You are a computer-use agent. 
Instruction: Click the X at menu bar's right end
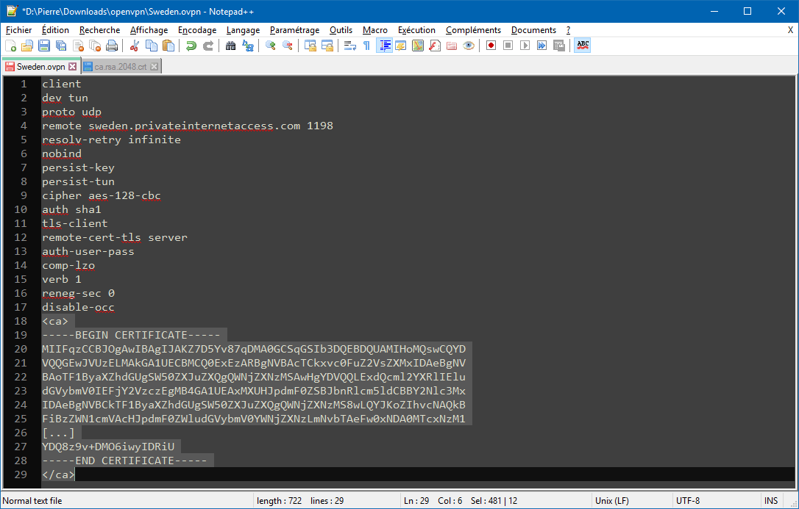(x=790, y=30)
